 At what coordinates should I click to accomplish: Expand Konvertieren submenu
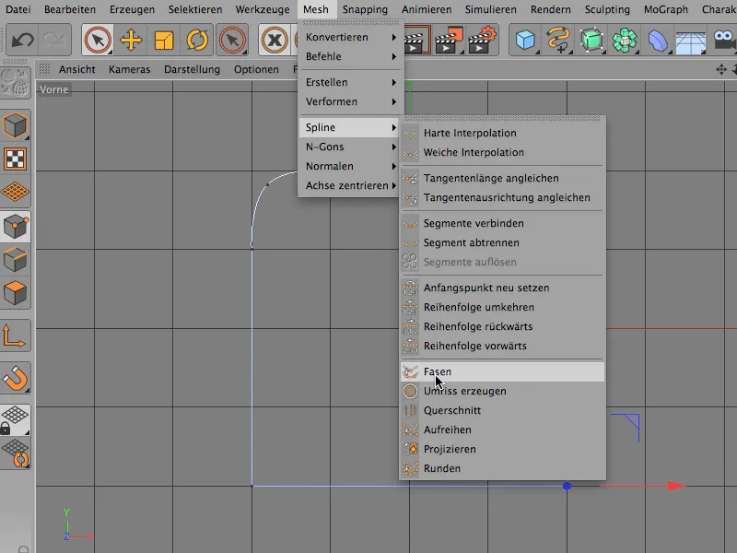pos(351,37)
